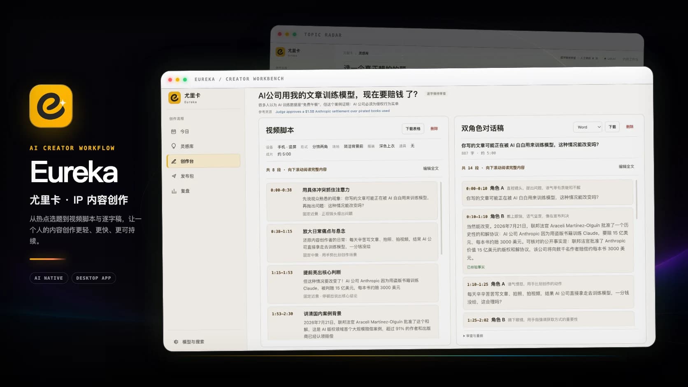Click the DESKTOP APP badge
Viewport: 688px width, 387px height.
pos(94,278)
